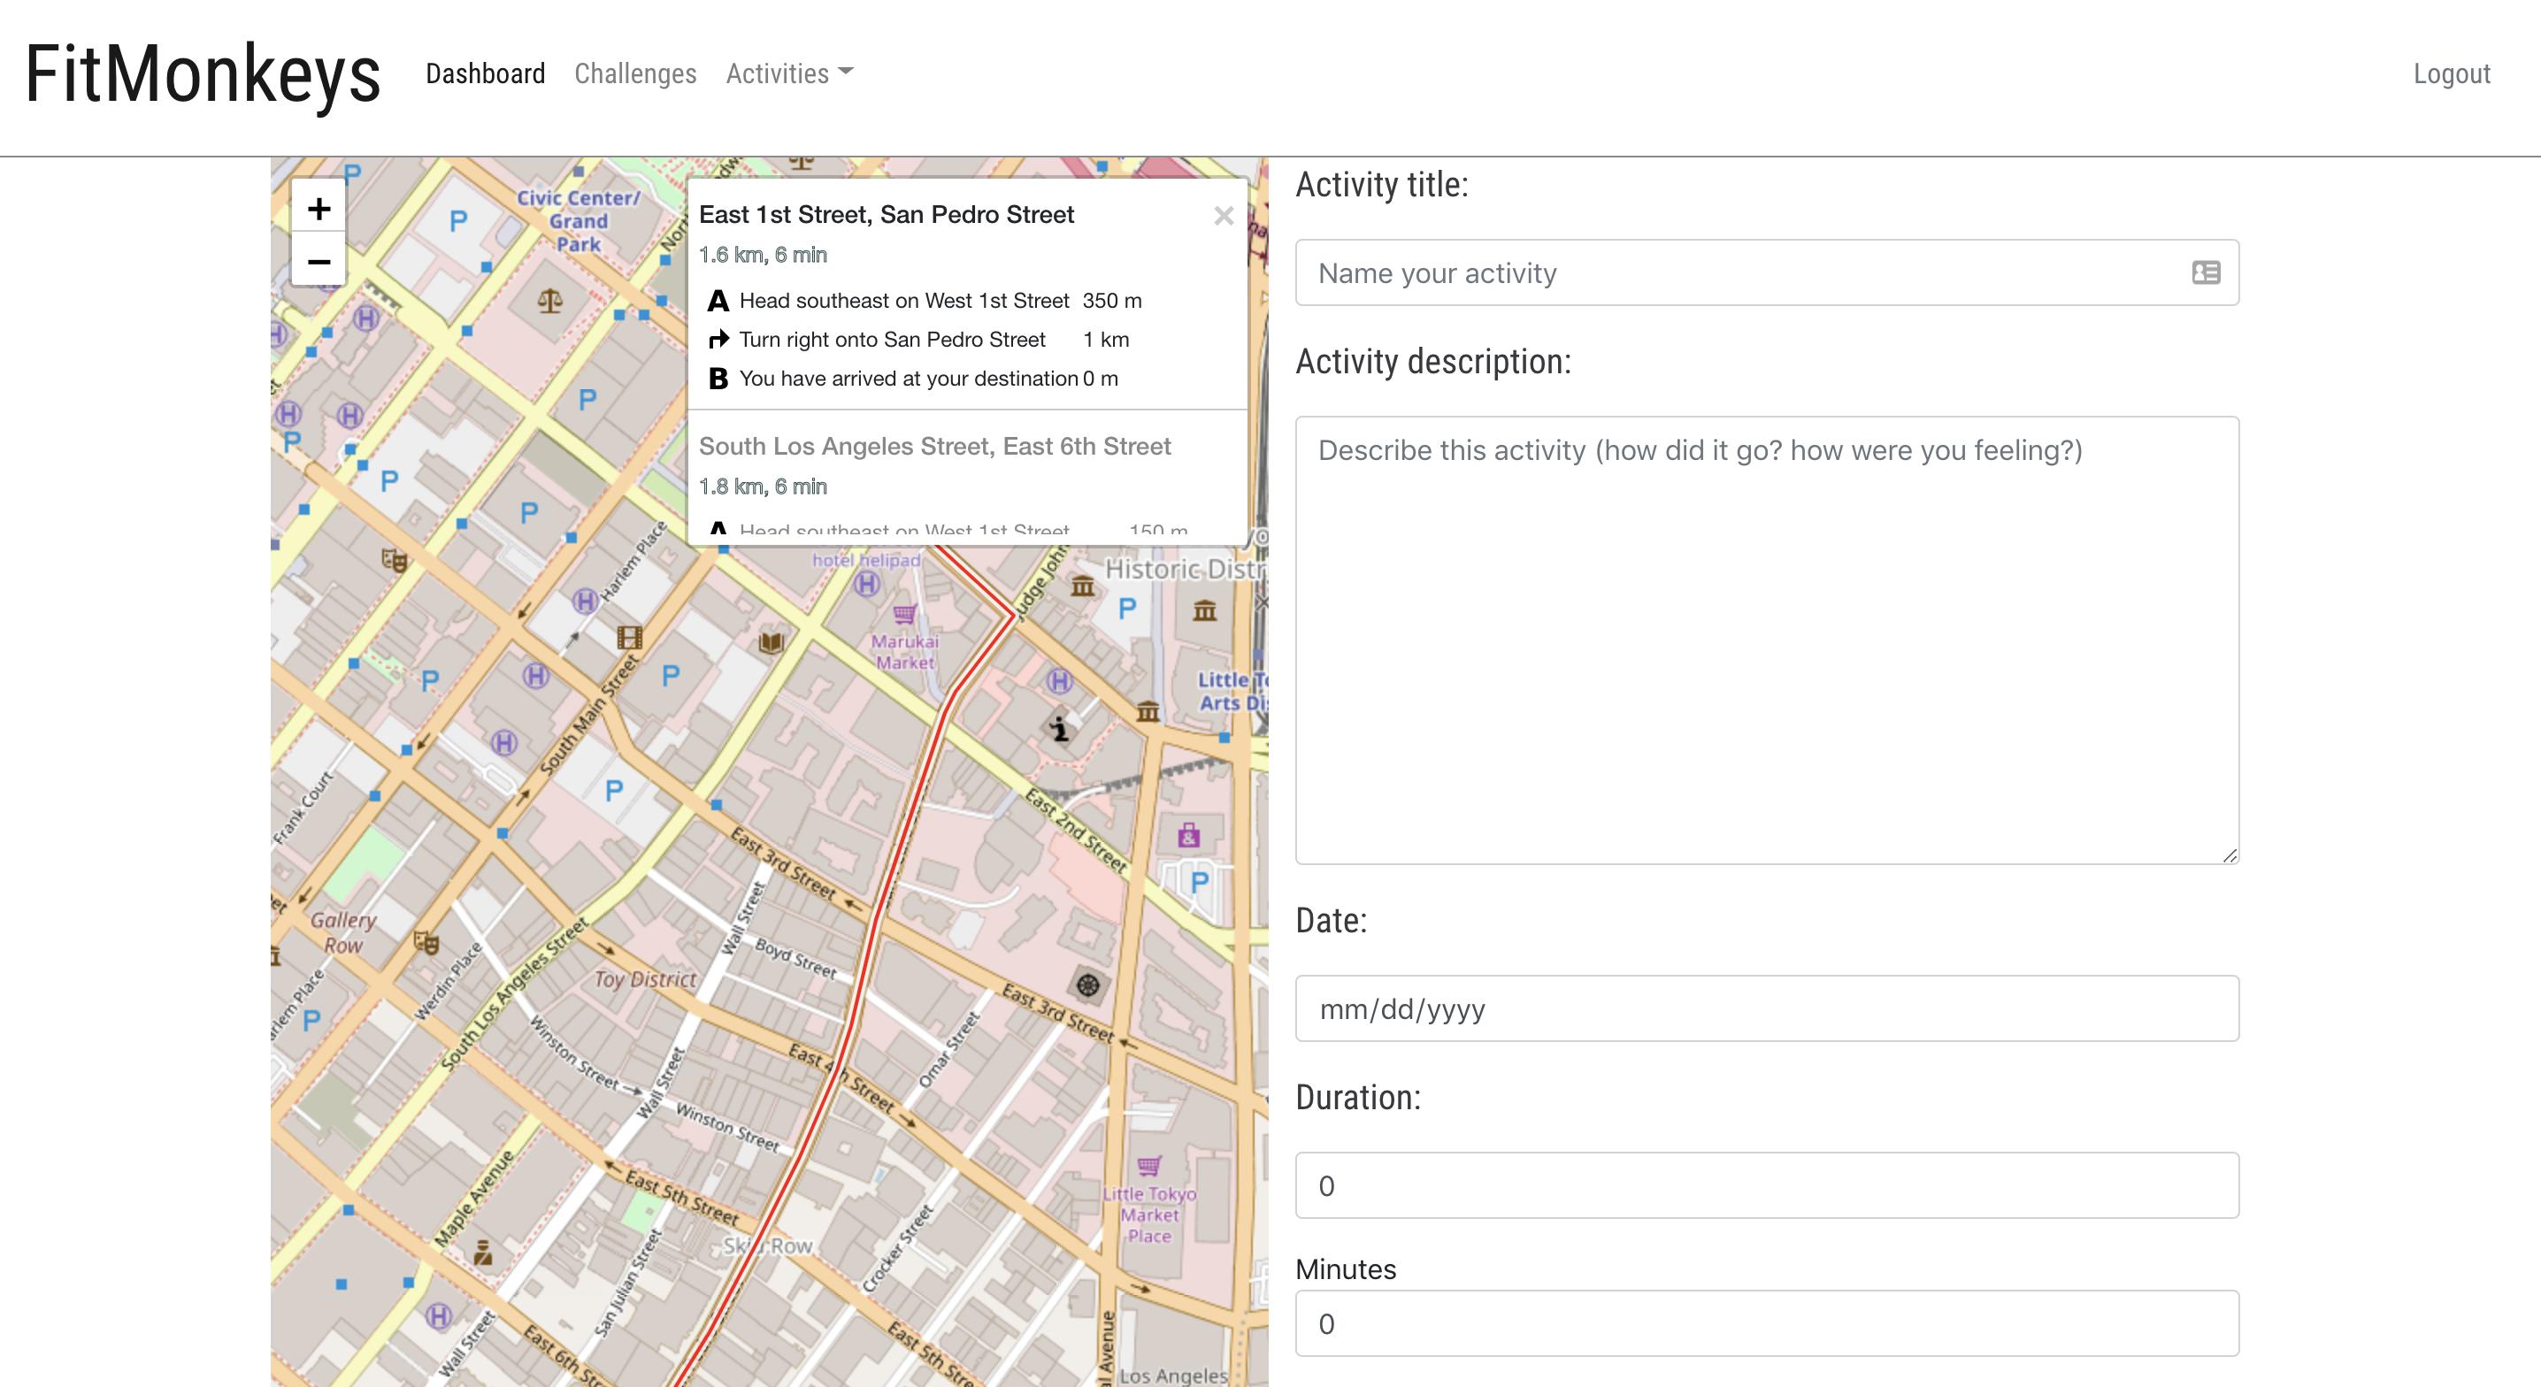
Task: Zoom in on the map
Action: point(319,208)
